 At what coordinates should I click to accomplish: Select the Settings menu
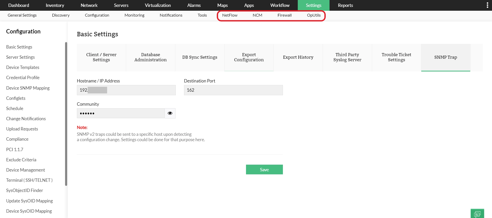[314, 5]
